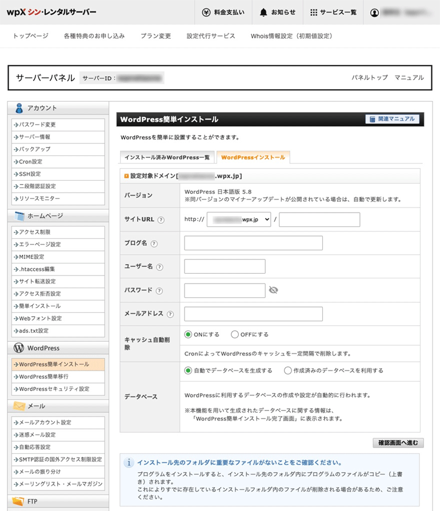The width and height of the screenshot is (440, 511).
Task: Open the site URL domain dropdown
Action: tap(239, 219)
